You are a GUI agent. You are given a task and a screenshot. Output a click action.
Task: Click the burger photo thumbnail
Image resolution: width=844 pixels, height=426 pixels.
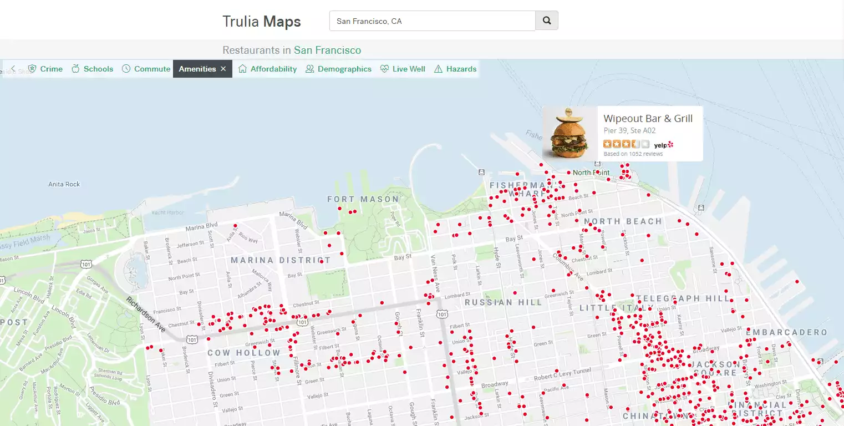(x=570, y=133)
